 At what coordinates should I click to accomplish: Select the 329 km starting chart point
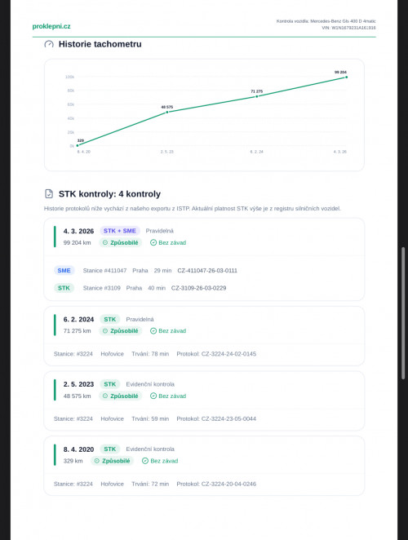78,146
